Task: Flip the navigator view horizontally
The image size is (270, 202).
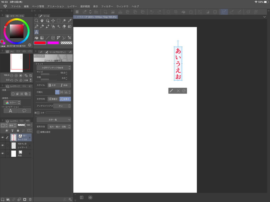Action: [x=26, y=80]
